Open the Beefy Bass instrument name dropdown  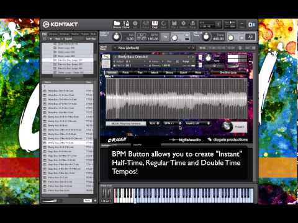click(x=153, y=56)
